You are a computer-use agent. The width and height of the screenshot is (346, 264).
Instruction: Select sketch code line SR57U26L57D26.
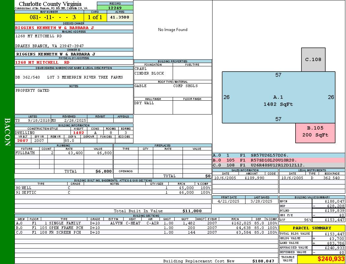(270, 155)
